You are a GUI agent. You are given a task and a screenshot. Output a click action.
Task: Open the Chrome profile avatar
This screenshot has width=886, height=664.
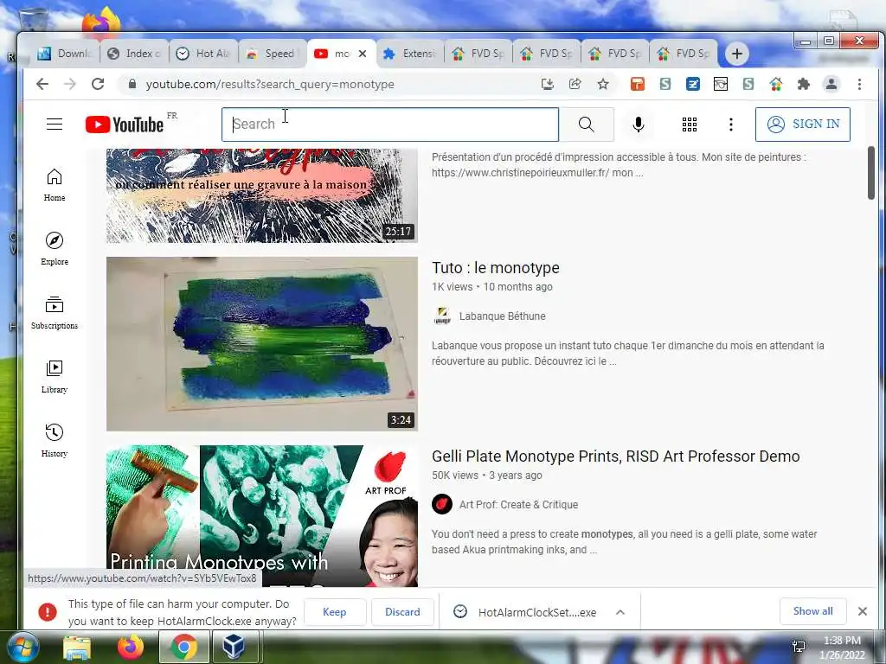click(x=831, y=84)
